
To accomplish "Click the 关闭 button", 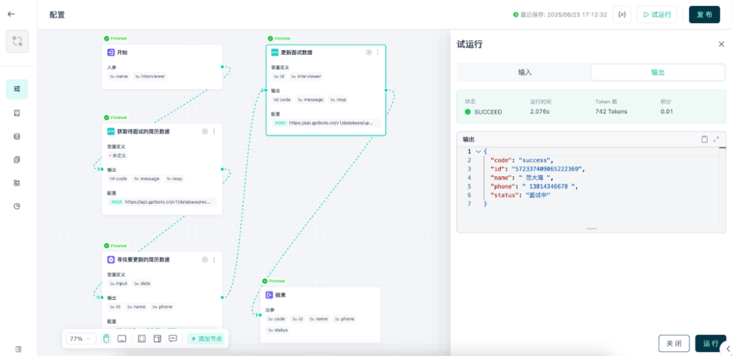I will pos(674,343).
